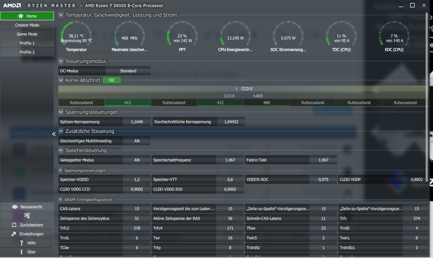Click the green OC badge

click(112, 80)
